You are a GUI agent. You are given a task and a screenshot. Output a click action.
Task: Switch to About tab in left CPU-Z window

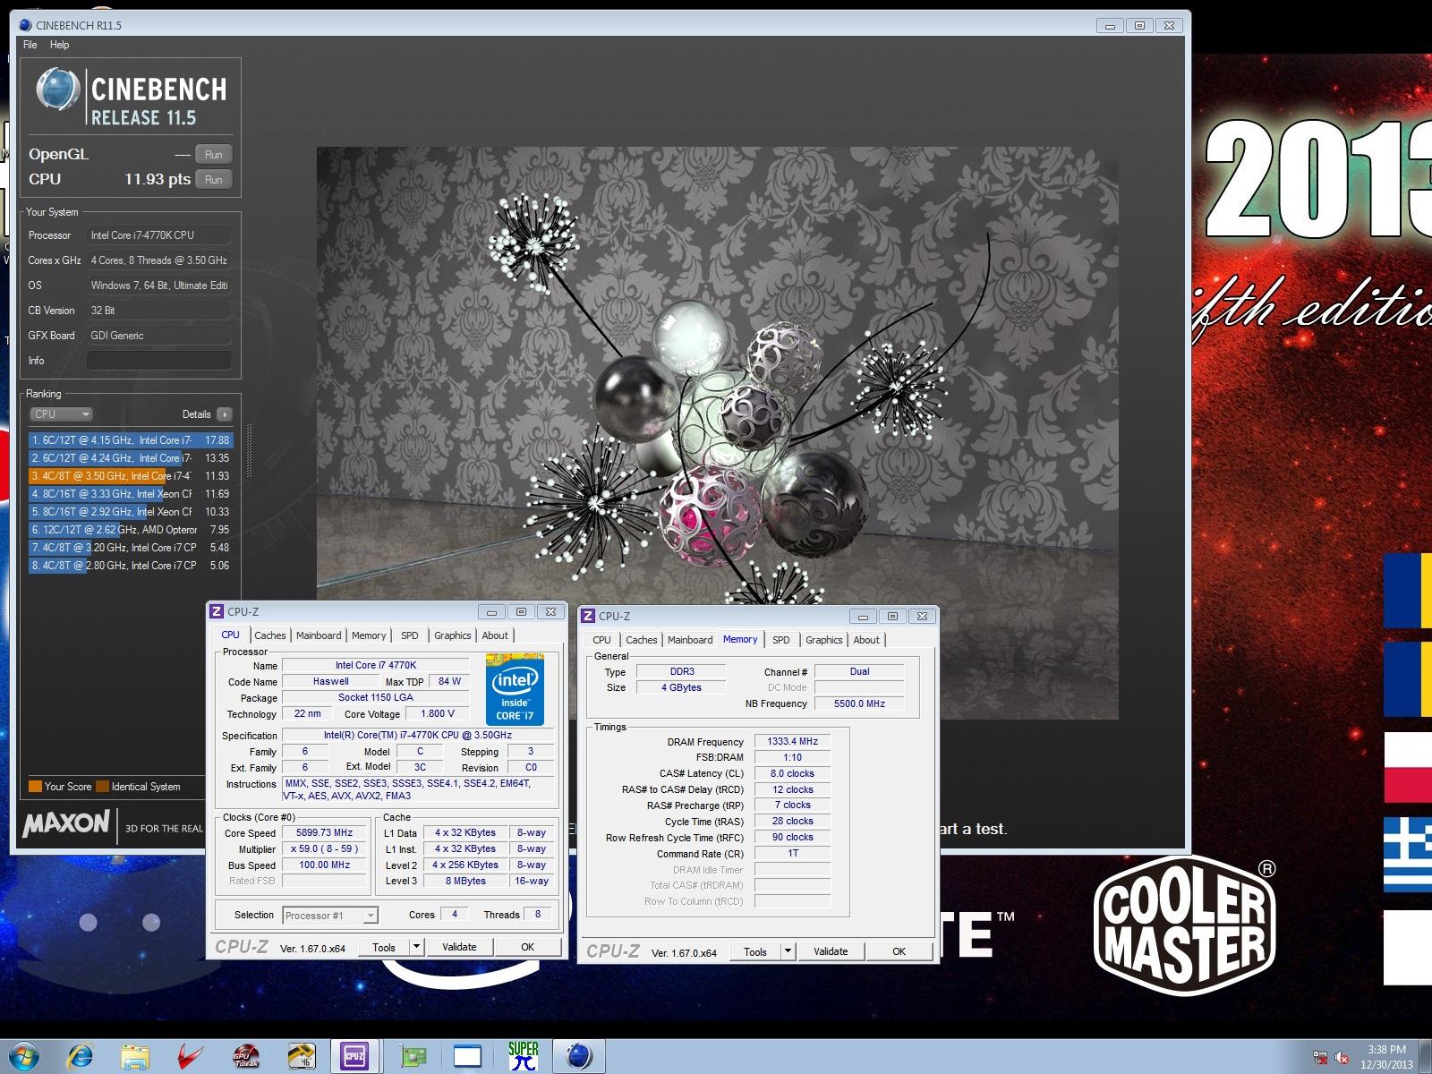(495, 635)
